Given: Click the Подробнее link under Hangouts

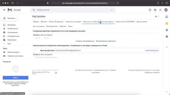Looking at the screenshot, I should coord(15,85).
